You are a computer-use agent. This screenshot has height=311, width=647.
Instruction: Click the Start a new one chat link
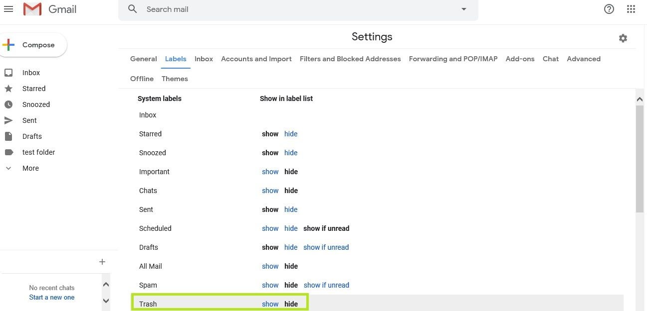(51, 297)
